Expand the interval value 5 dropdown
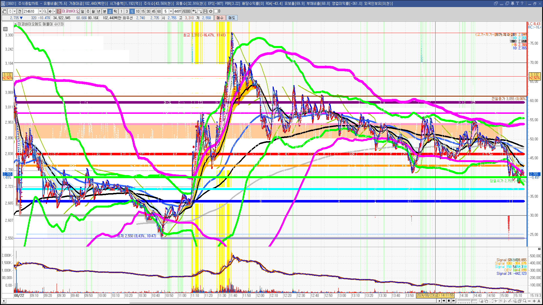Image resolution: width=543 pixels, height=305 pixels. pos(171,11)
